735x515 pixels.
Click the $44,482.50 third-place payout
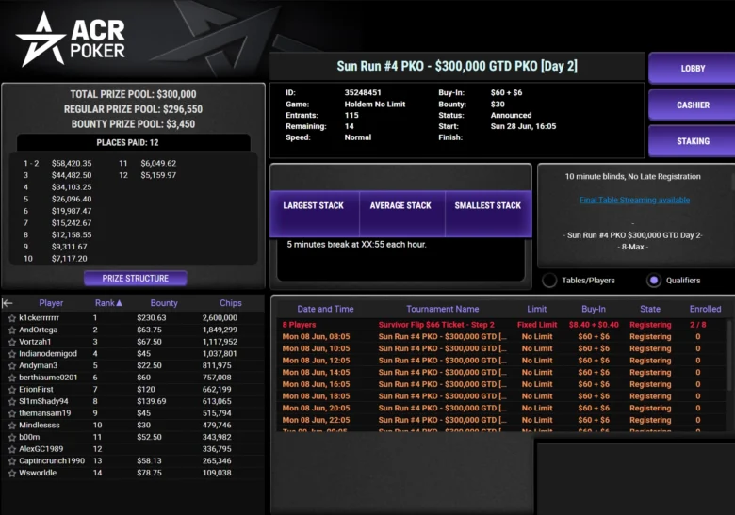pyautogui.click(x=72, y=175)
